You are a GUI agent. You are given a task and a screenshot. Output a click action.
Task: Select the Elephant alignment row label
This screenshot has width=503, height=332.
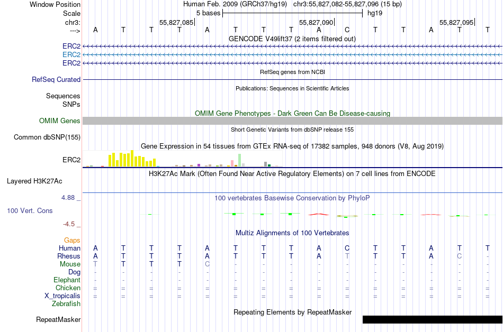(67, 280)
